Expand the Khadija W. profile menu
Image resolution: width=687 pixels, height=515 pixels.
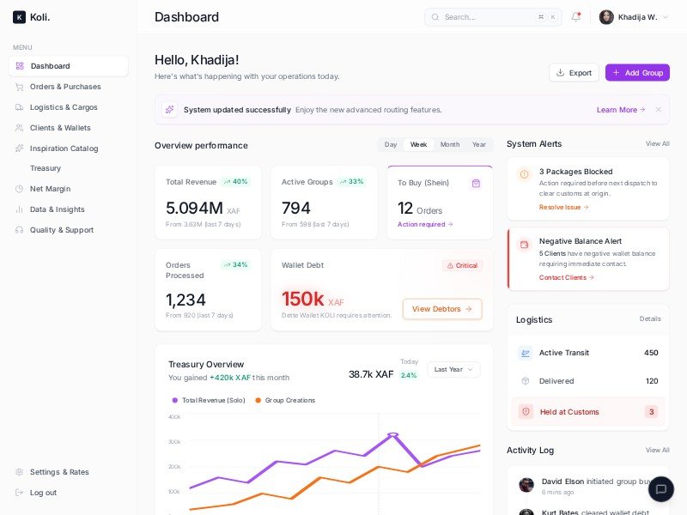pyautogui.click(x=634, y=17)
